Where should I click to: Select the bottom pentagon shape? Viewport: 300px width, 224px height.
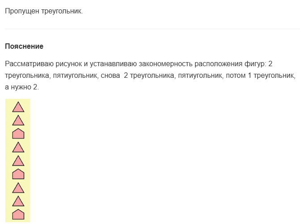coord(18,214)
